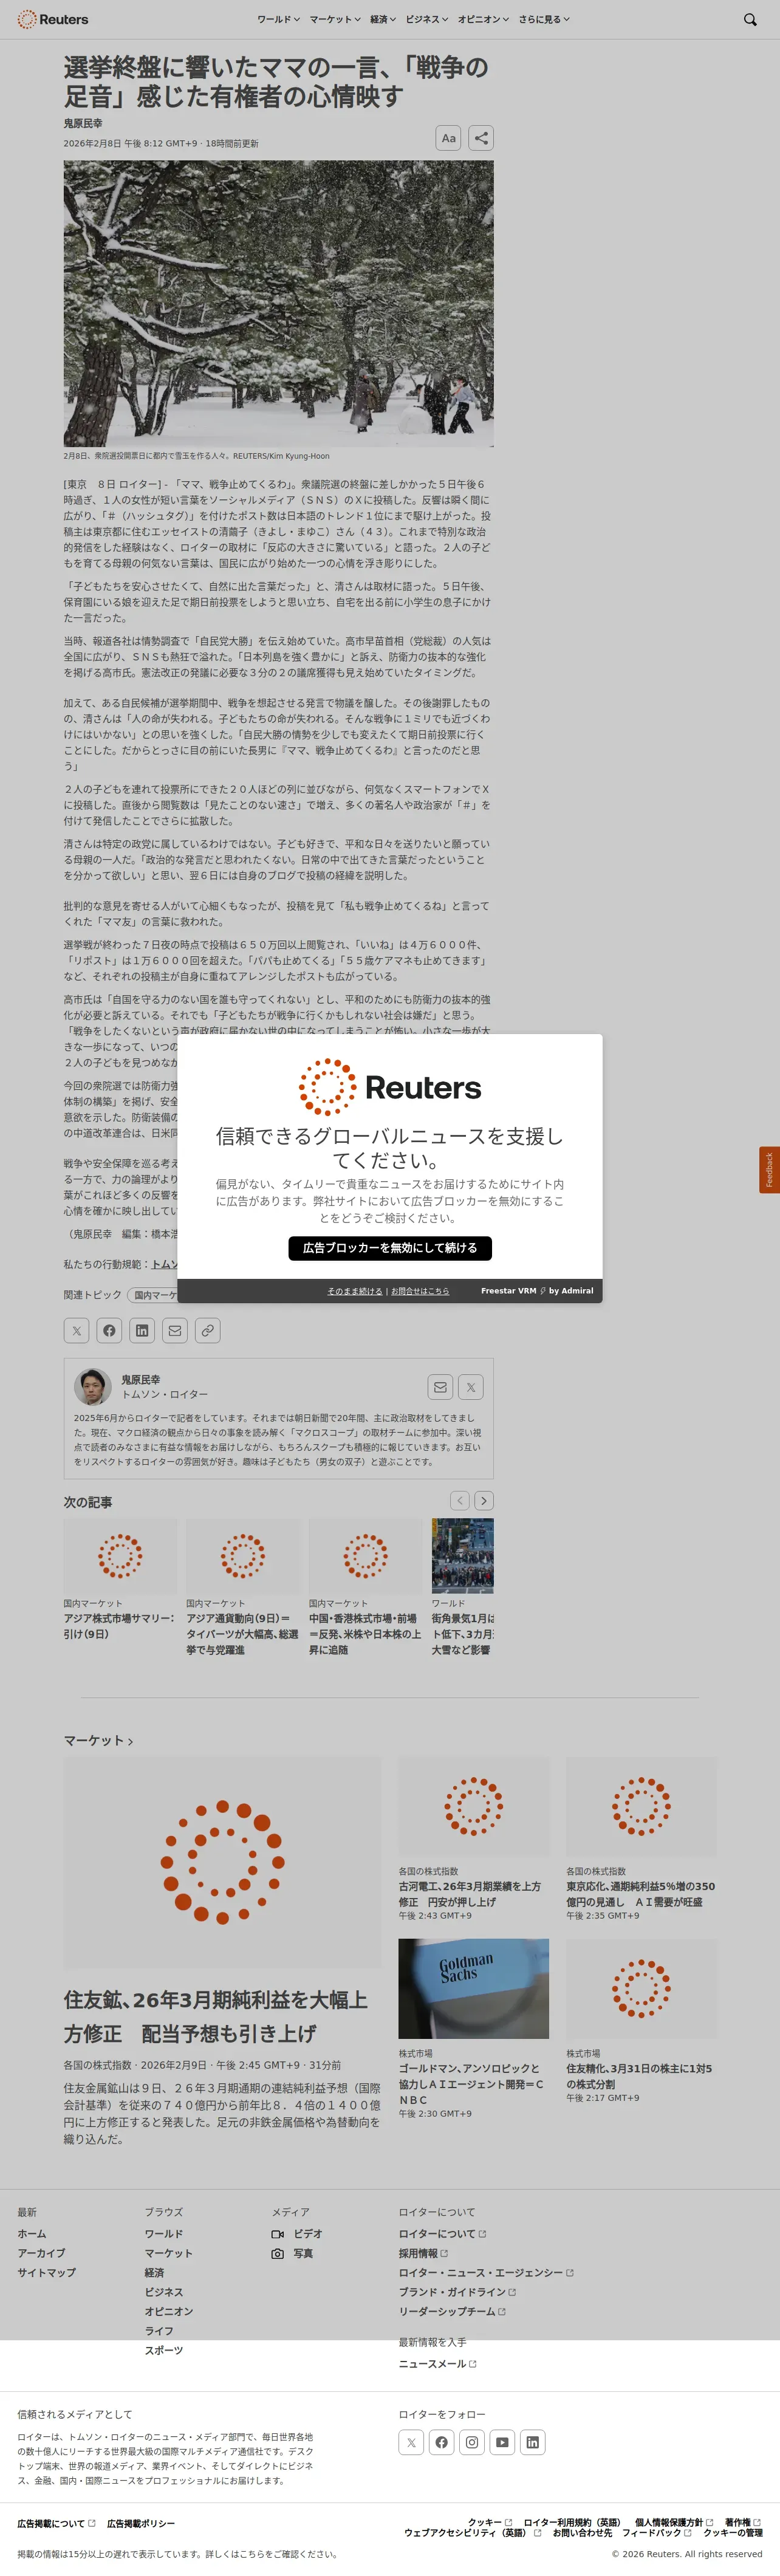Open クッキーの管理 link

tap(732, 2532)
